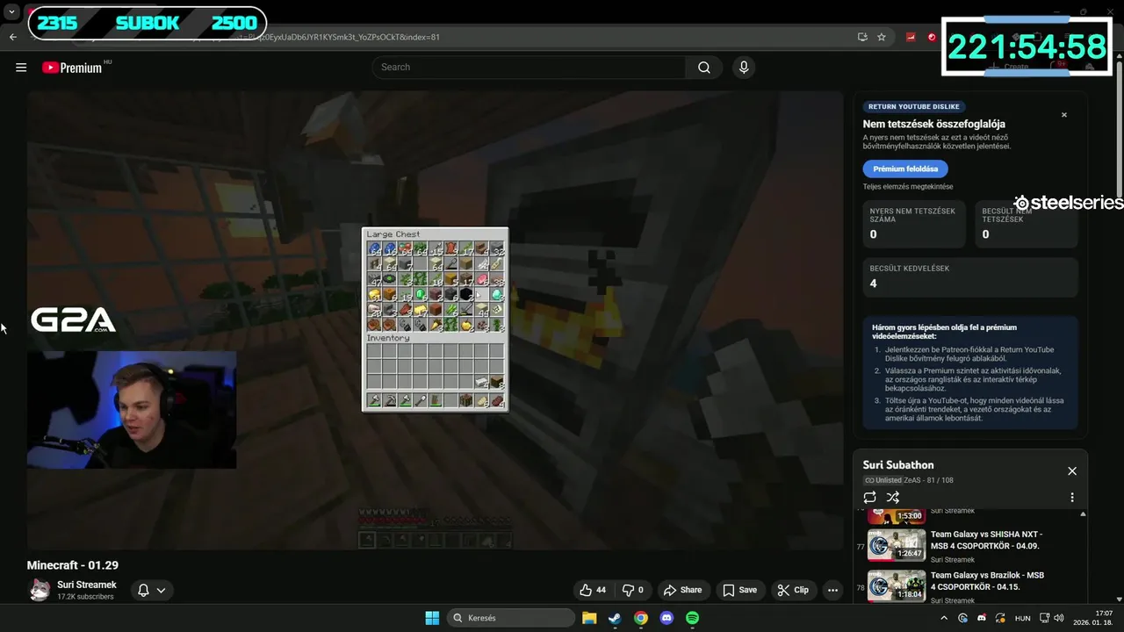Open the YouTube hamburger guide menu
Screen dimensions: 1124x632
point(21,68)
